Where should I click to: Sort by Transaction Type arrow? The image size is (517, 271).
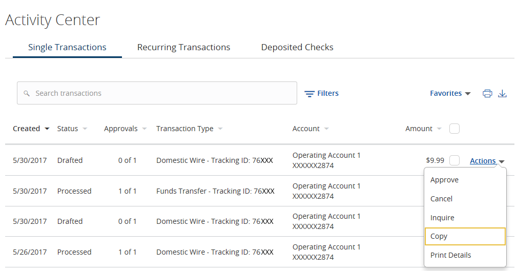pyautogui.click(x=220, y=129)
